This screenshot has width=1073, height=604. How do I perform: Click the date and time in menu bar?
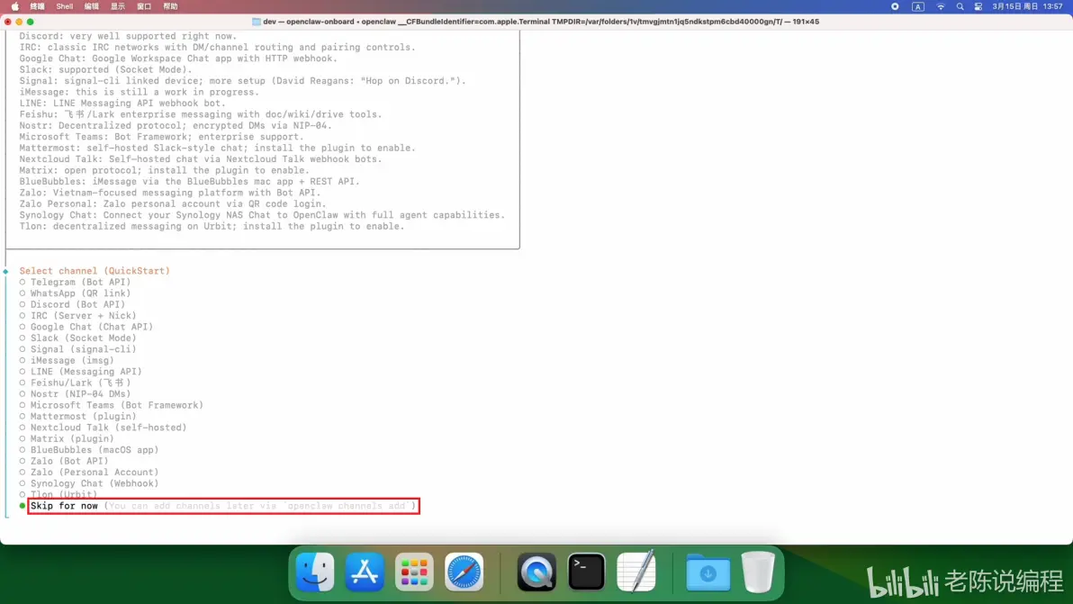pos(1027,6)
